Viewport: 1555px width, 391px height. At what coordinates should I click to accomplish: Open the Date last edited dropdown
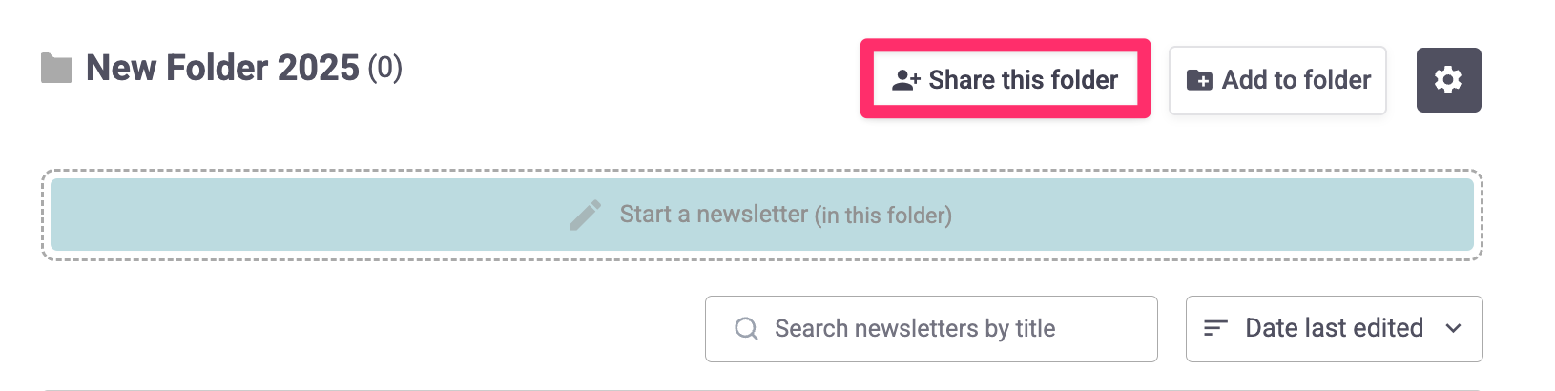click(x=1334, y=329)
